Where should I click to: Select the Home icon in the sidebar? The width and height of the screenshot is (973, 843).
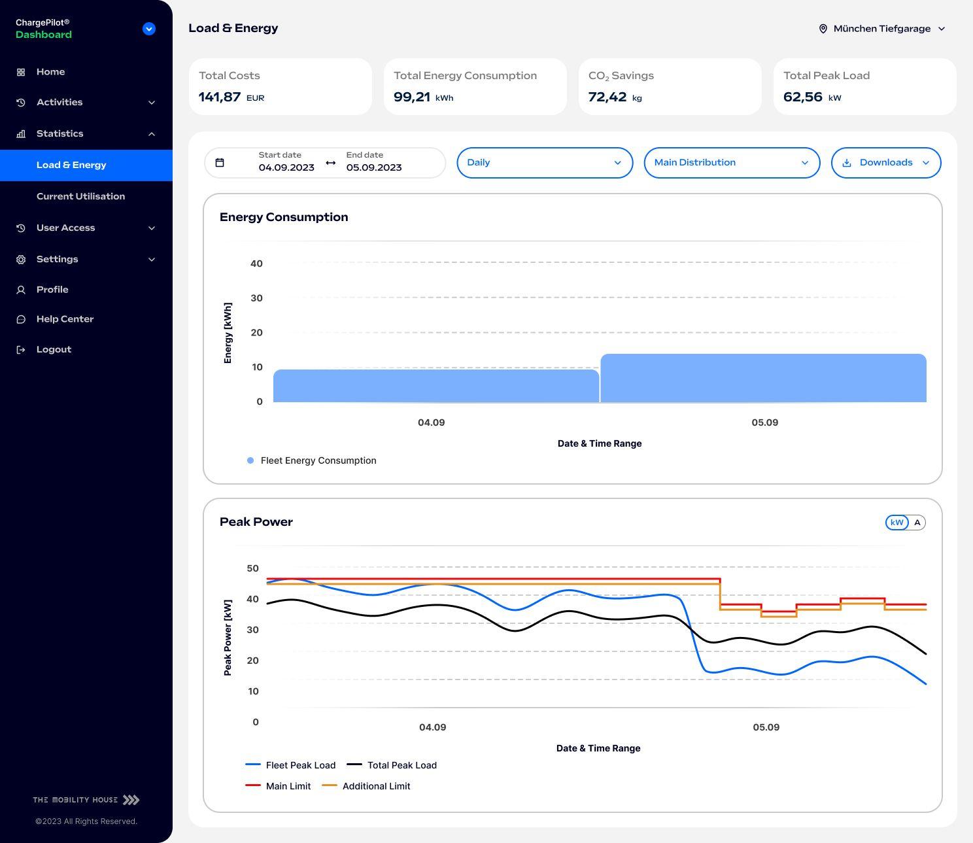[x=20, y=72]
